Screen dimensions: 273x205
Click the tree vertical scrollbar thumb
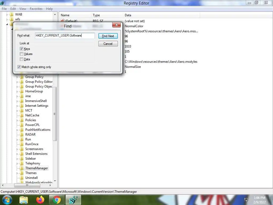[x=55, y=114]
